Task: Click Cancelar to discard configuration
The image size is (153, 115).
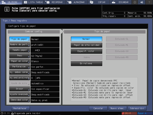Action: [x=98, y=108]
